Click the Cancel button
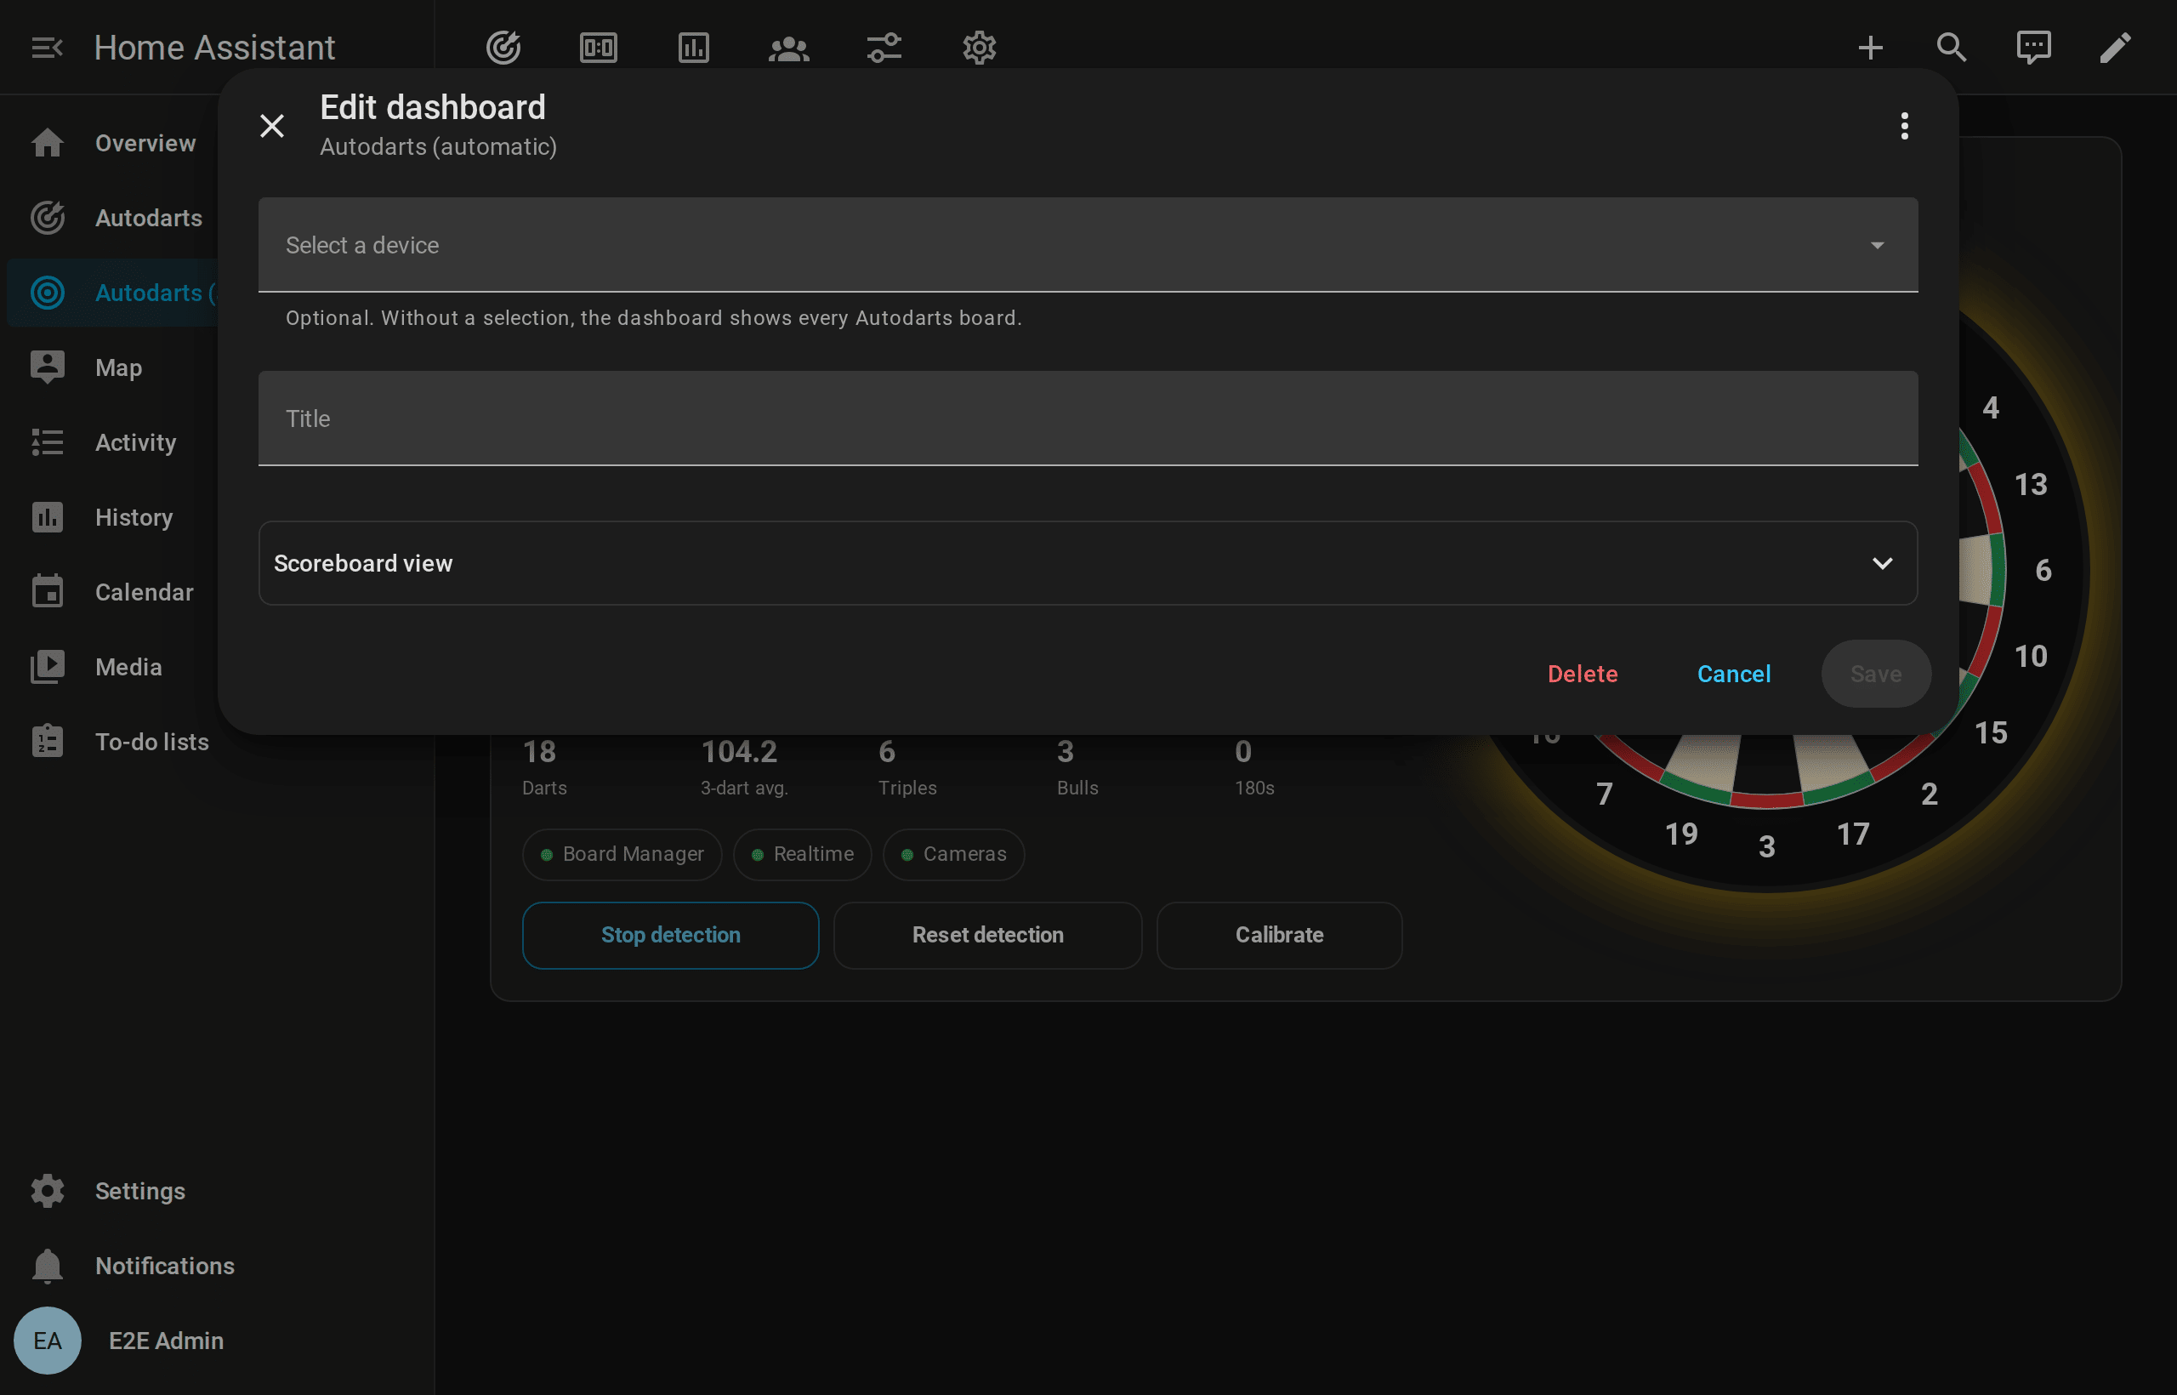The width and height of the screenshot is (2177, 1395). pos(1733,674)
